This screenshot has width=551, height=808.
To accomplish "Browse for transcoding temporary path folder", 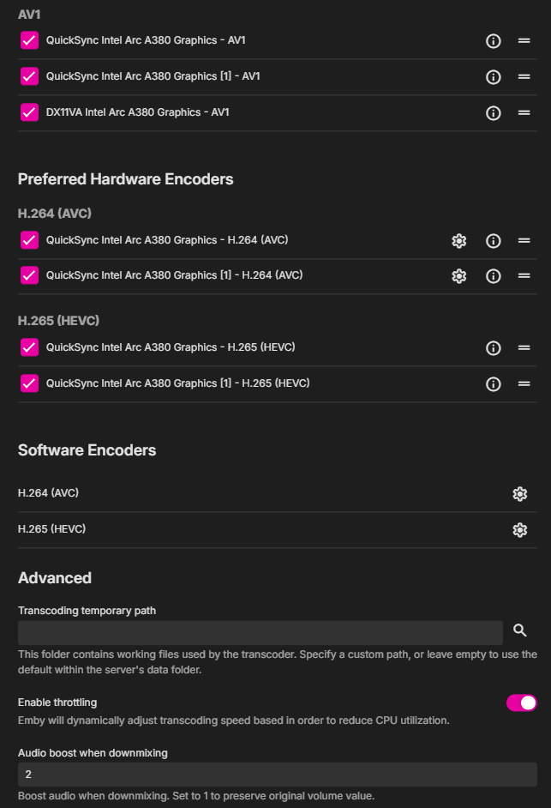I will [519, 631].
